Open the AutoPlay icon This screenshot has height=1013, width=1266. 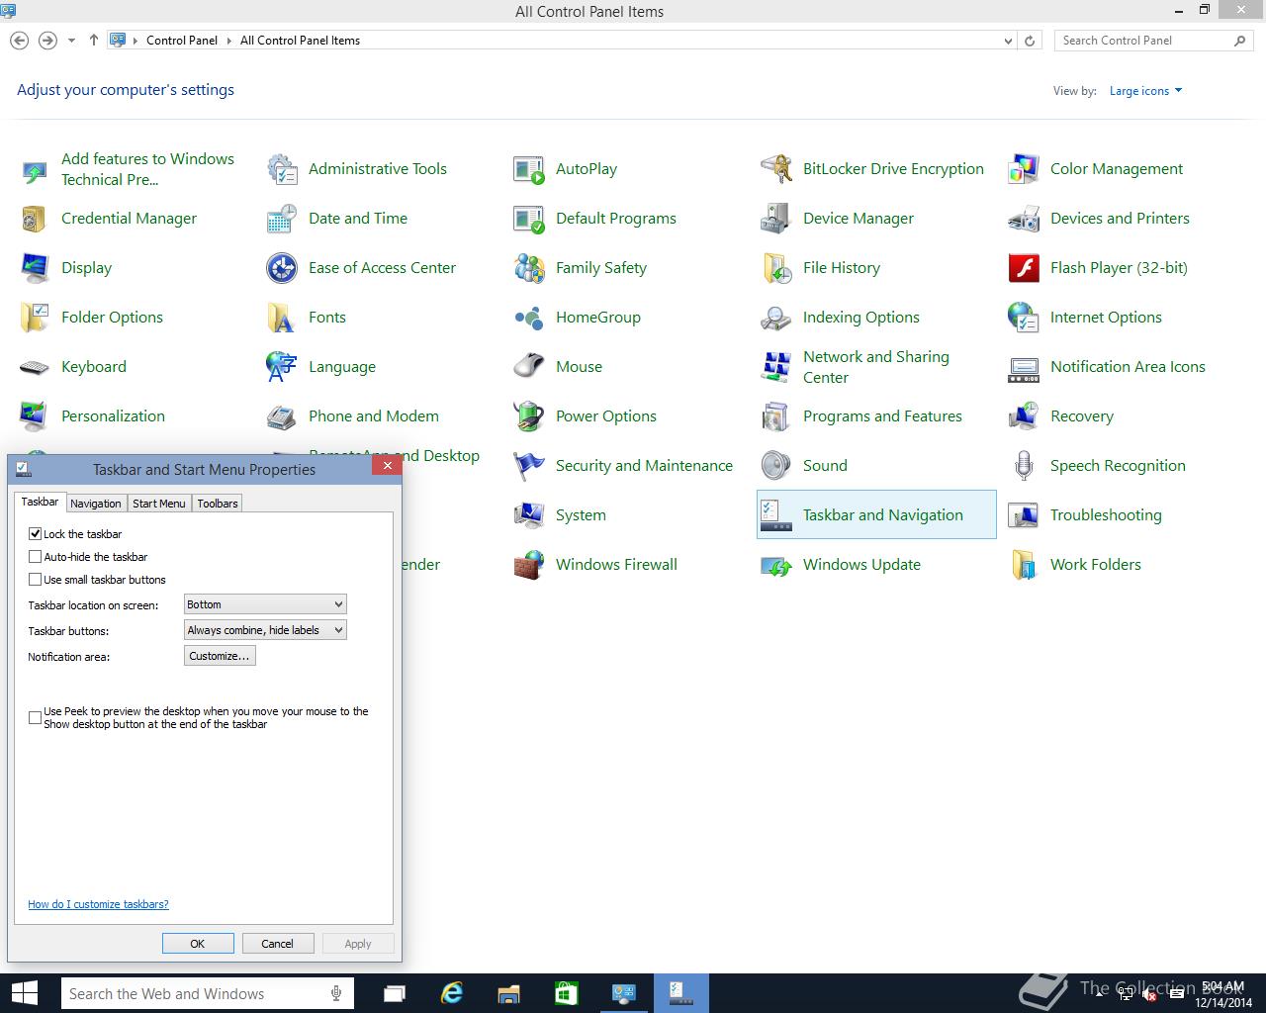pos(529,169)
